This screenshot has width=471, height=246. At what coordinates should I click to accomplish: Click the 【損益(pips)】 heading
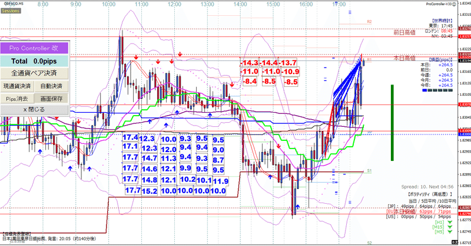pos(440,60)
